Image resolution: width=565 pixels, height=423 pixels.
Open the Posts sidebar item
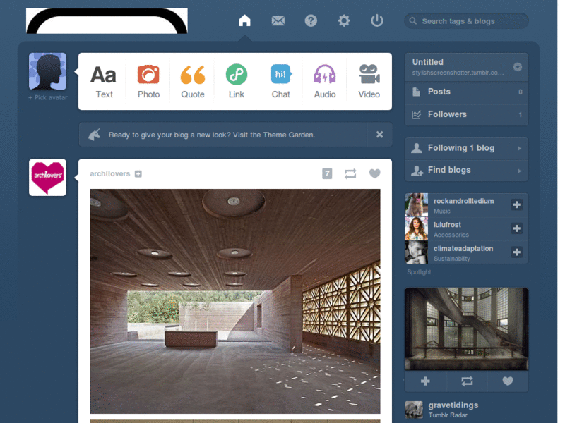[466, 92]
